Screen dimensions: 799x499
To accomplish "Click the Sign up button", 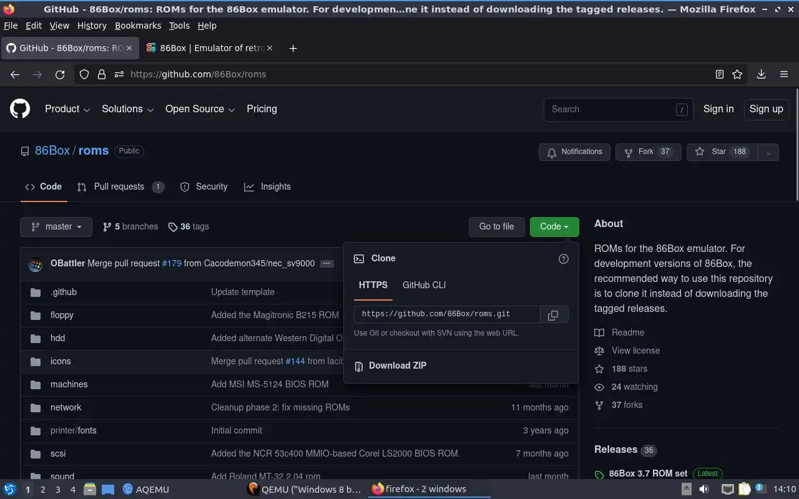I will click(x=766, y=109).
